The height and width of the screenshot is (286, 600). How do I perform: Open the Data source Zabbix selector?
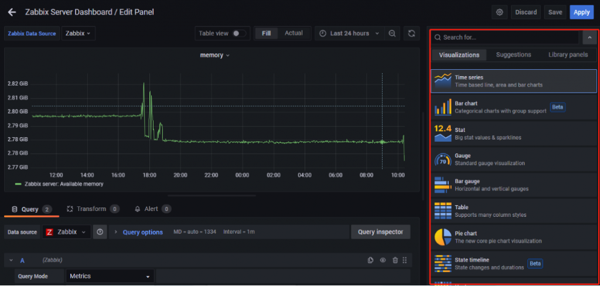point(67,232)
